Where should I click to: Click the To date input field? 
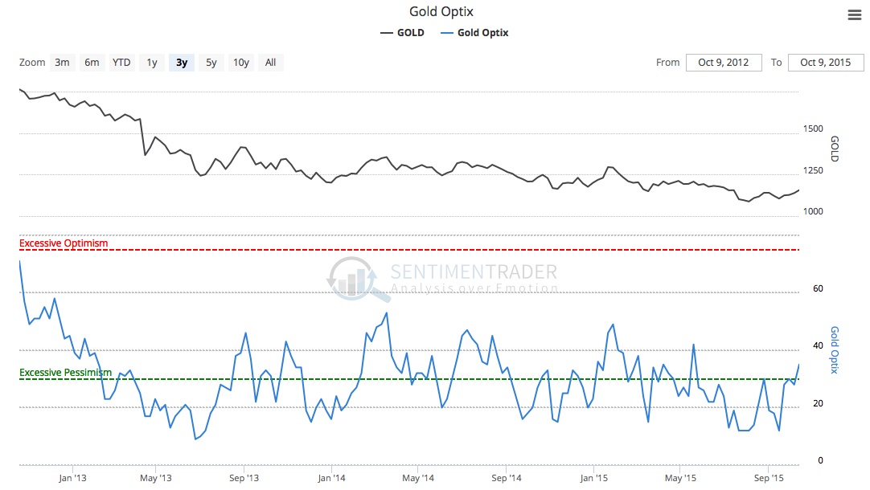coord(825,63)
